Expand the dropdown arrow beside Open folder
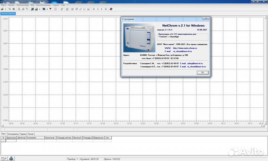Image resolution: width=268 pixels, height=161 pixels. point(6,9)
